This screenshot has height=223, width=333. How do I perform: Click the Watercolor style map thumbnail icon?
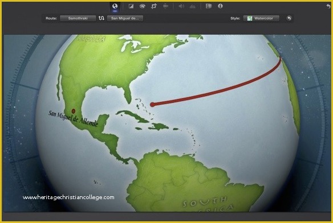[x=250, y=18]
